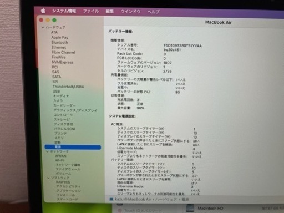
Task: Click the cell revision value 2735
Action: tap(168, 72)
